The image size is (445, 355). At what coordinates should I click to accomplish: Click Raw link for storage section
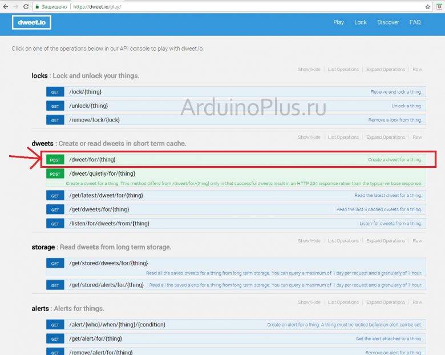click(417, 241)
